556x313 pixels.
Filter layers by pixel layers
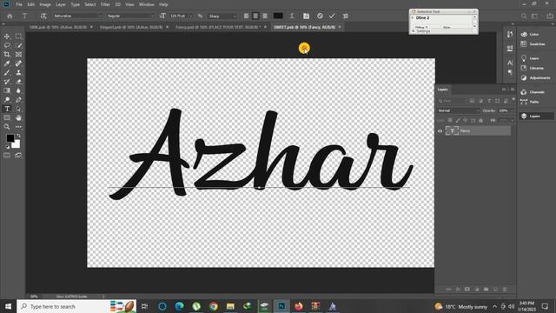point(472,101)
